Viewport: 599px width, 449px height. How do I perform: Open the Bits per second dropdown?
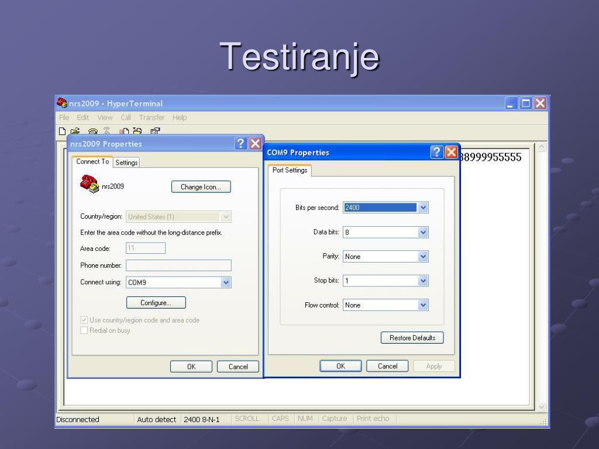coord(423,208)
